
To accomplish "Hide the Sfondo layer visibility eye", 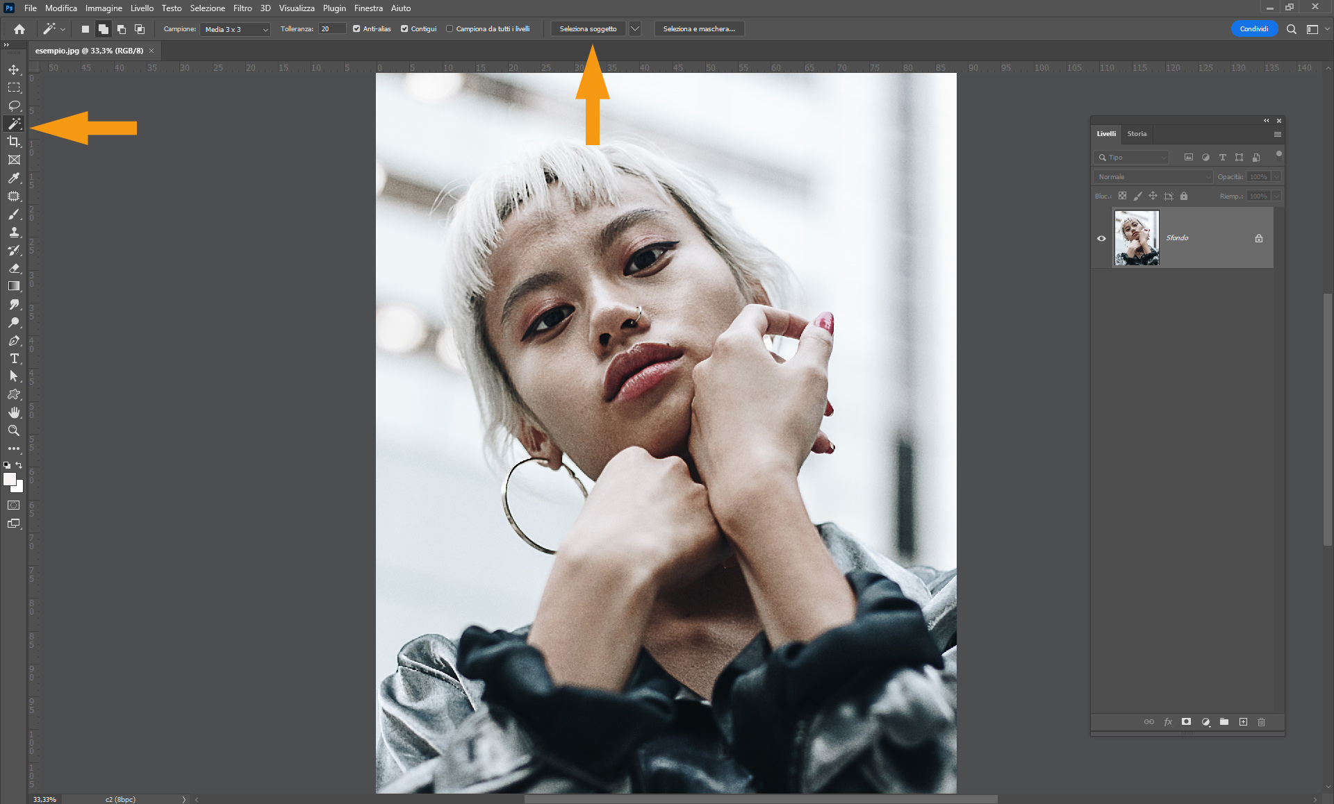I will 1101,238.
